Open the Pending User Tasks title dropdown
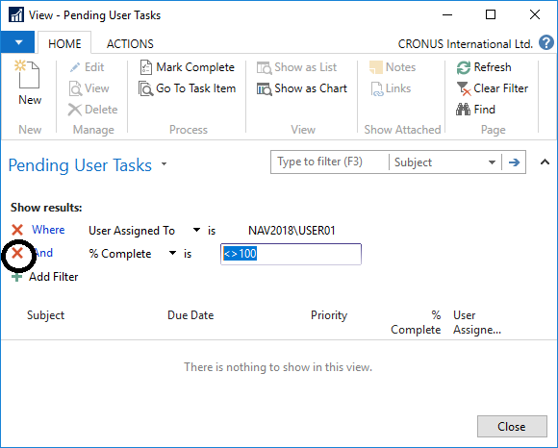Image resolution: width=558 pixels, height=448 pixels. point(165,163)
